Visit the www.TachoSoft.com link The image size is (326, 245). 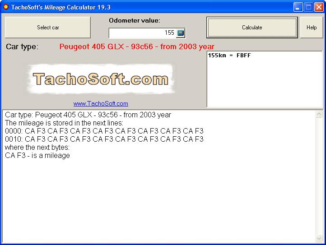click(101, 103)
